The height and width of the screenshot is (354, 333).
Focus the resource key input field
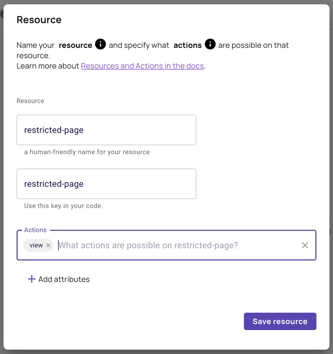[x=106, y=184]
